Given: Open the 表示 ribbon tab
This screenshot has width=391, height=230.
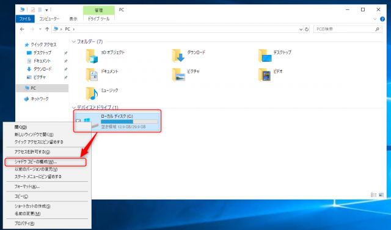Looking at the screenshot, I should 73,19.
